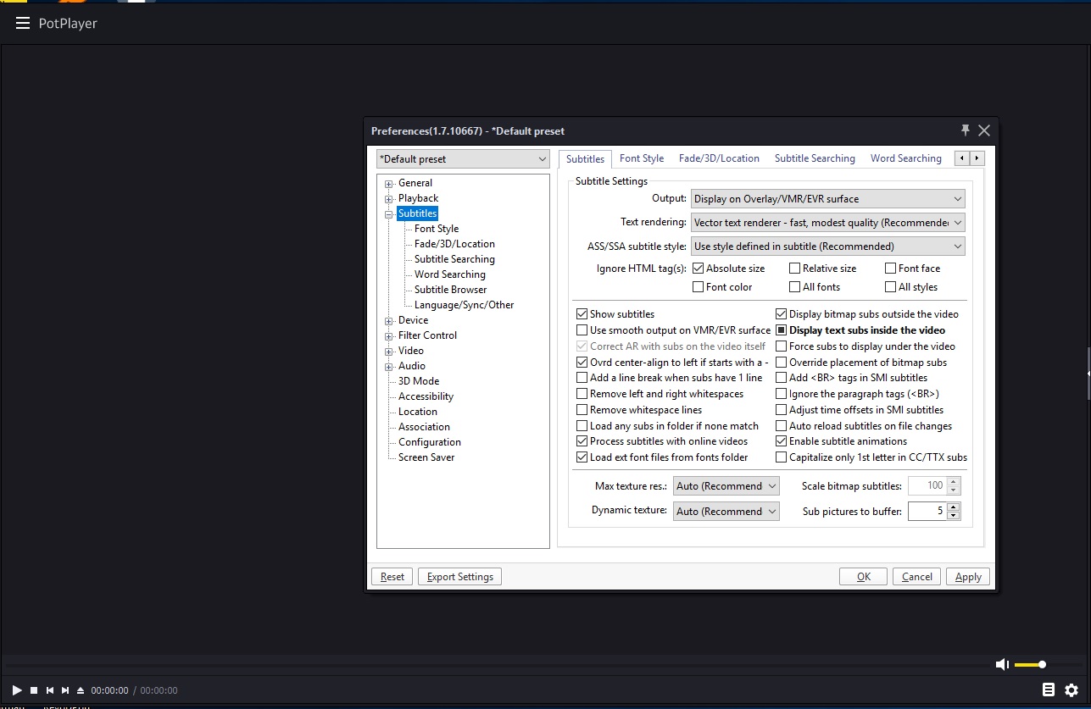The height and width of the screenshot is (709, 1091).
Task: Increase Sub pictures to buffer value
Action: [x=954, y=507]
